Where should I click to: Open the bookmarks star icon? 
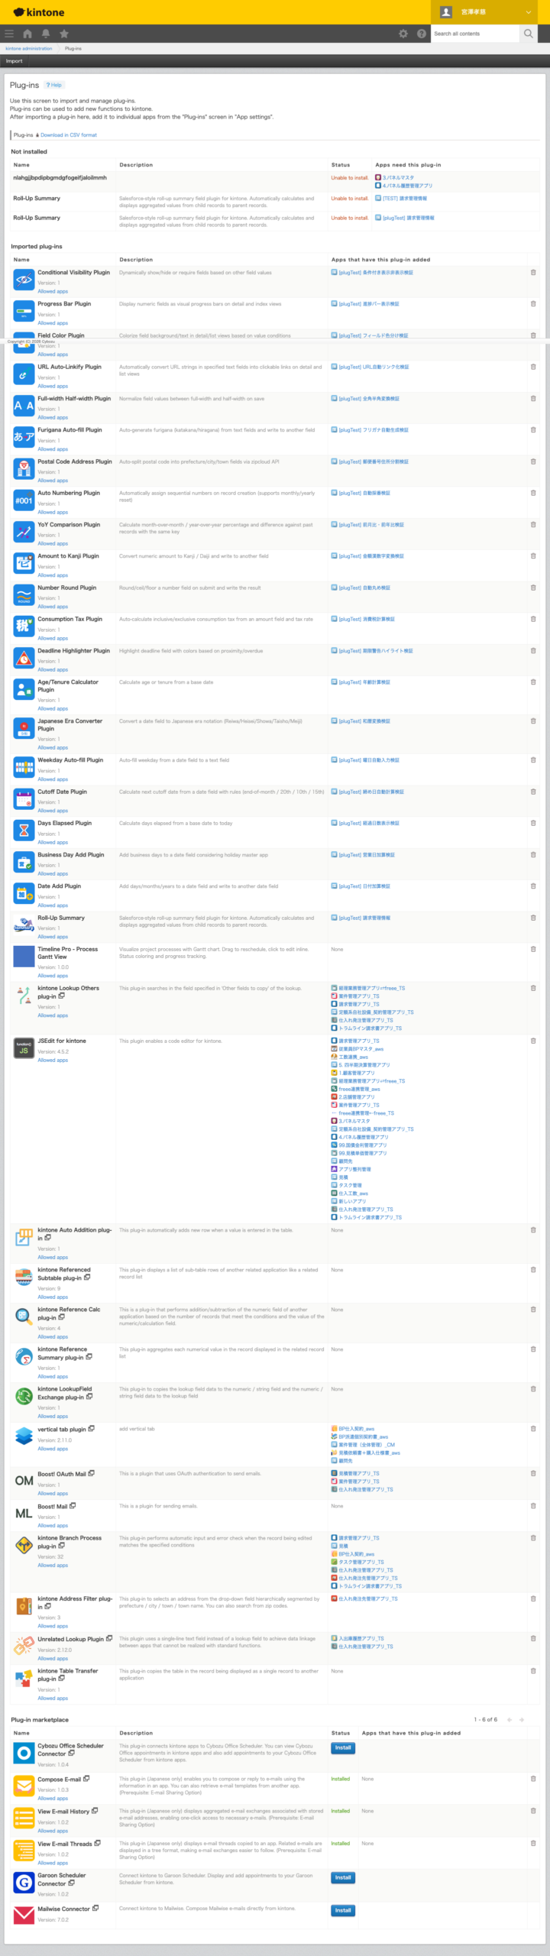64,34
